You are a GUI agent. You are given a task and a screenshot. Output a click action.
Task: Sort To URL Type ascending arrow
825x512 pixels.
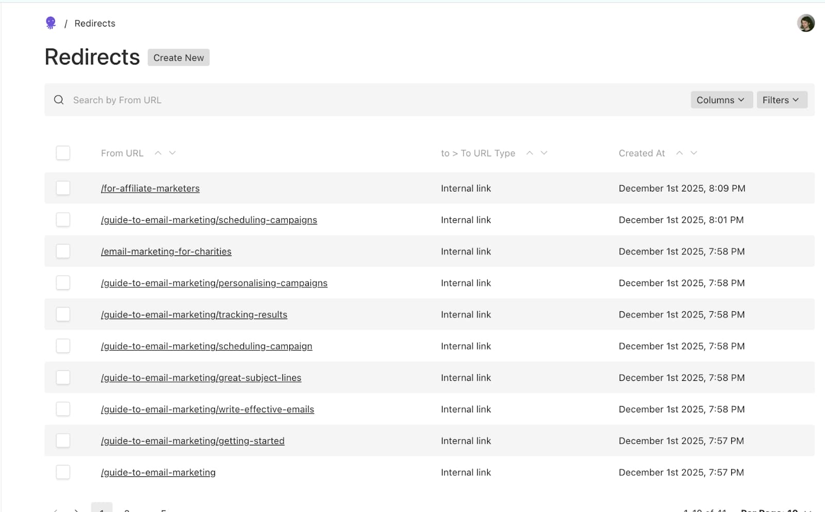coord(530,153)
